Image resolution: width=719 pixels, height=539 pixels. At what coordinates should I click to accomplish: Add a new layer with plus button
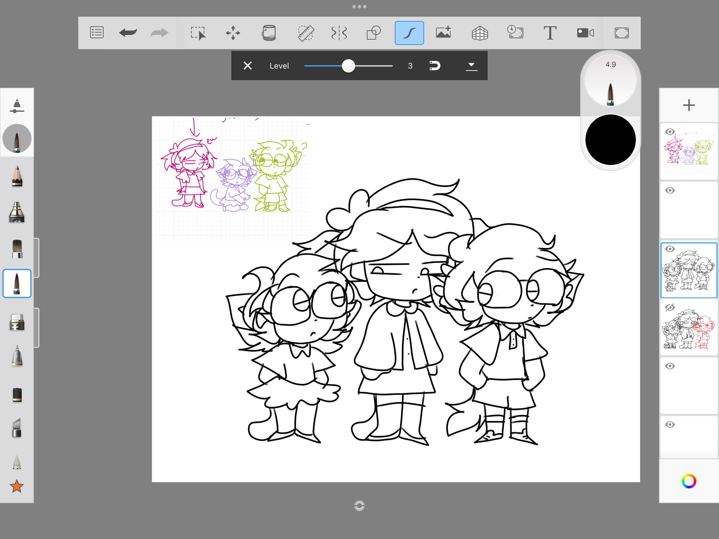689,105
